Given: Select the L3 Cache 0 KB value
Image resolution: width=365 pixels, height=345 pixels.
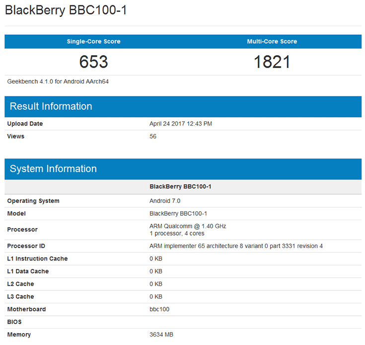Looking at the screenshot, I should click(156, 297).
